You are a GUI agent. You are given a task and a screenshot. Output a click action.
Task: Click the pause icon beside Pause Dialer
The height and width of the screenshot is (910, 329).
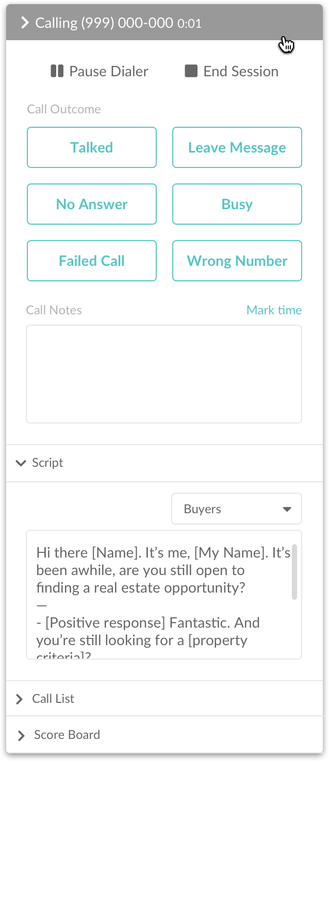(x=57, y=71)
